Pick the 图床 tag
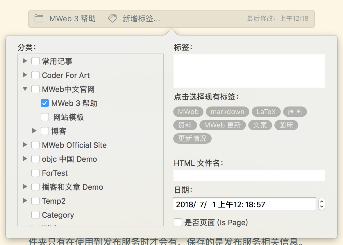Viewport: 343px width, 245px height. pos(286,125)
